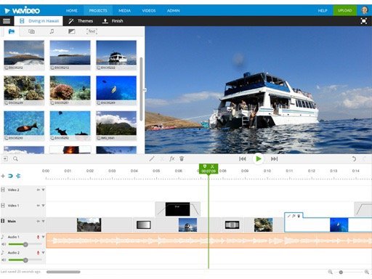This screenshot has width=372, height=279.
Task: Toggle the Main track mute icon
Action: point(39,222)
